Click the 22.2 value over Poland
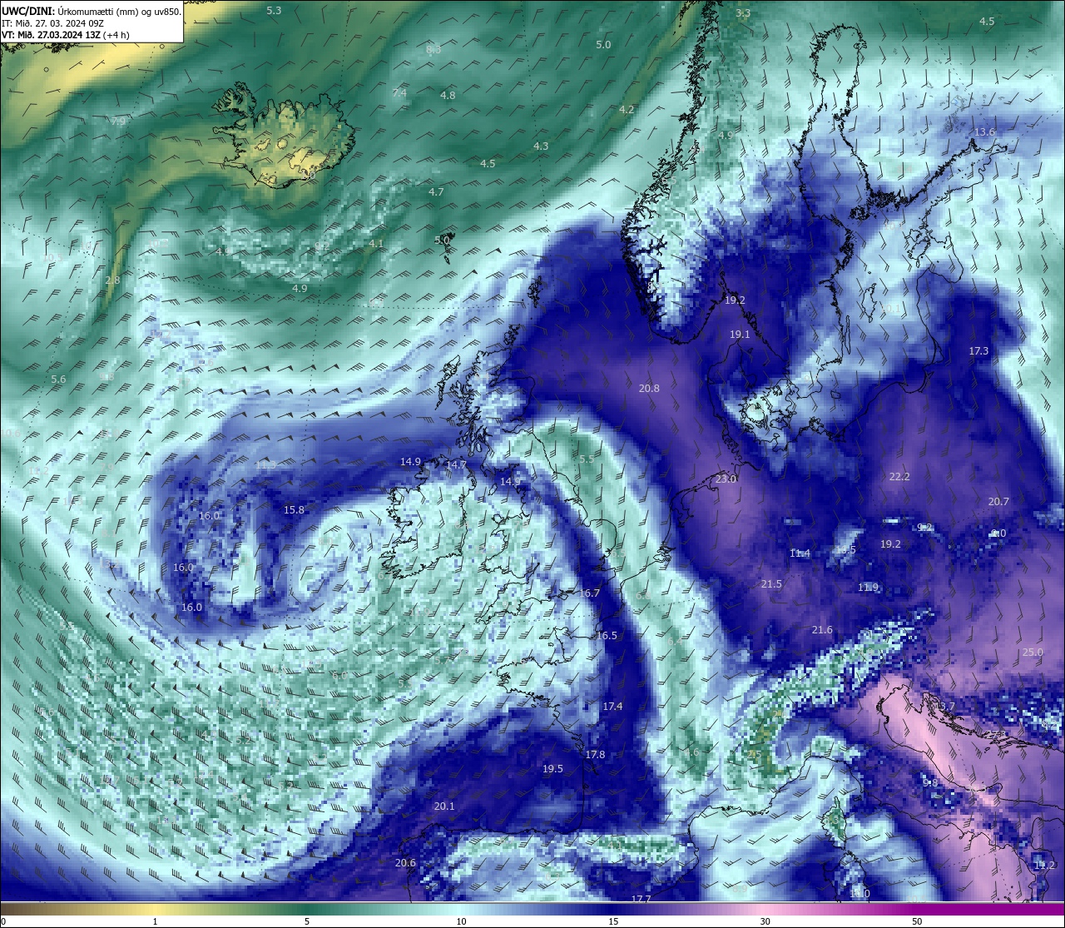Viewport: 1065px width, 928px height. 899,477
